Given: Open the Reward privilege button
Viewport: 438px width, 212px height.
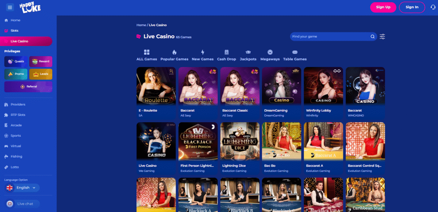Looking at the screenshot, I should pyautogui.click(x=41, y=62).
